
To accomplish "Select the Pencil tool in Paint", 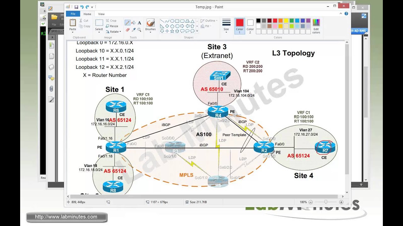I will coord(128,23).
